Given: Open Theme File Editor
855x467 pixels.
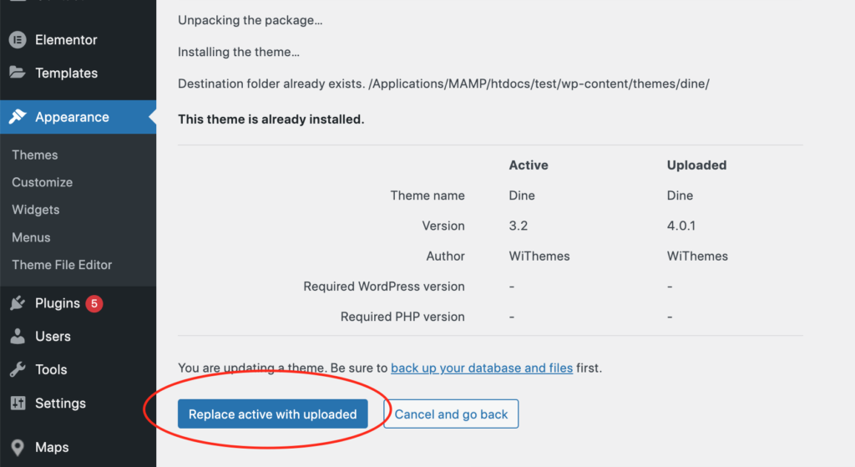Looking at the screenshot, I should (62, 265).
